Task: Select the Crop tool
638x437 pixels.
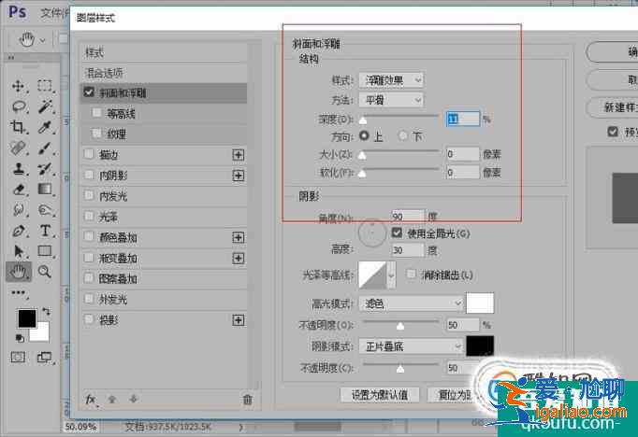Action: [18, 127]
